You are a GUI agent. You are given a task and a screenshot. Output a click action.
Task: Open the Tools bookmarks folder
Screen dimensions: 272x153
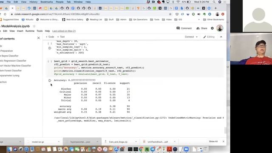155,20
